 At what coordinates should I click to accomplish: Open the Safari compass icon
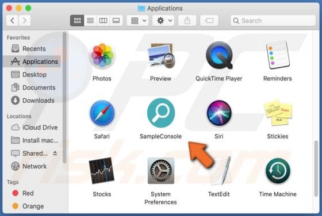[x=102, y=113]
